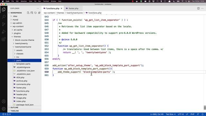Image resolution: width=206 pixels, height=116 pixels.
Task: Collapse all folders in explorer
Action: (39, 13)
